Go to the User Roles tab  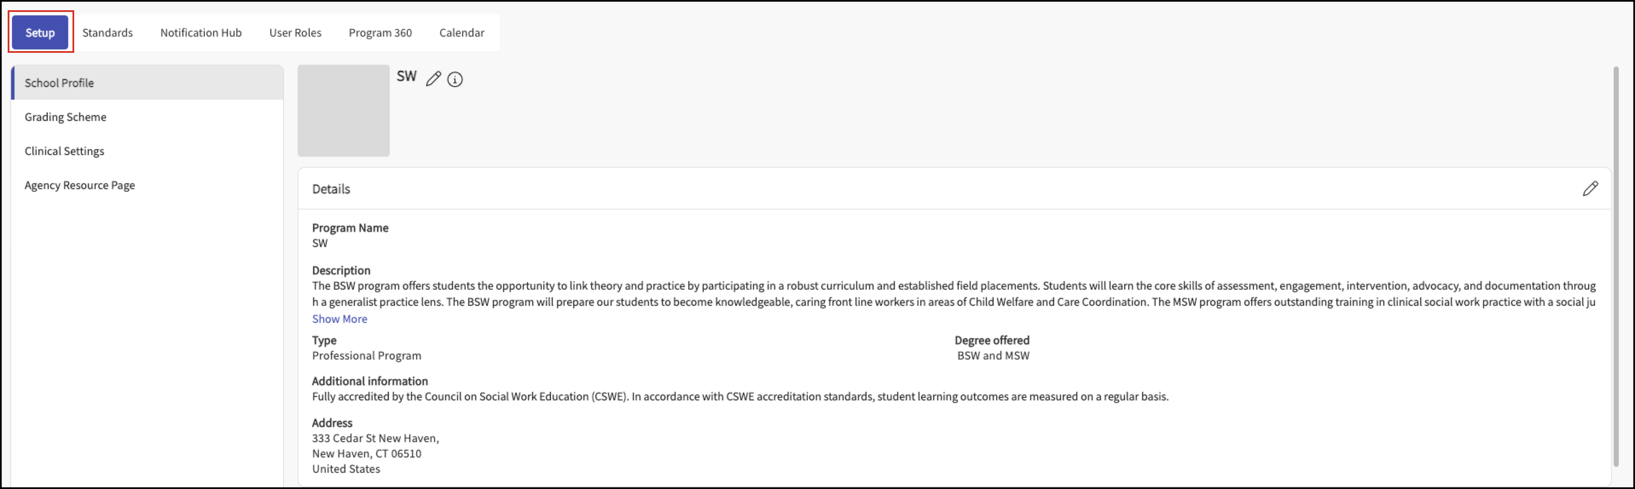(295, 32)
